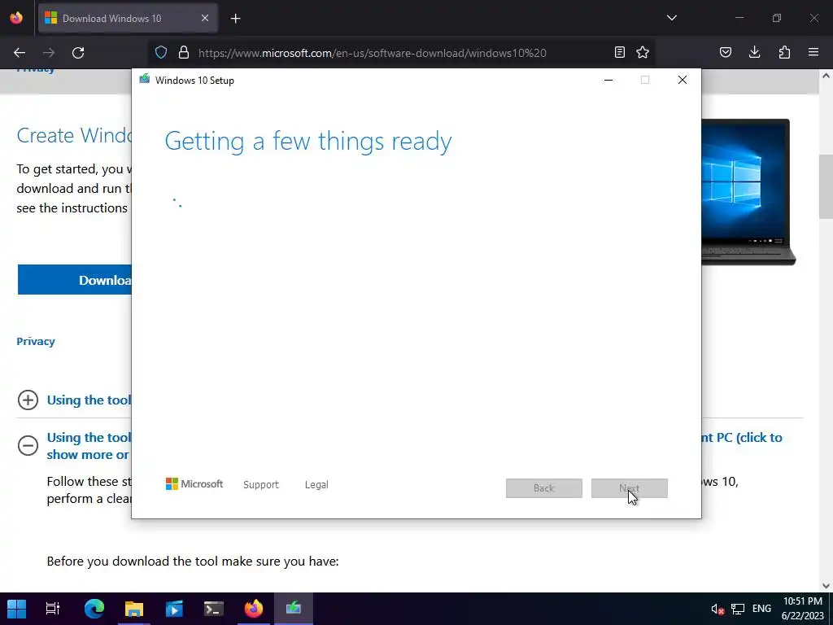Click the blue Download button on webpage

click(74, 280)
